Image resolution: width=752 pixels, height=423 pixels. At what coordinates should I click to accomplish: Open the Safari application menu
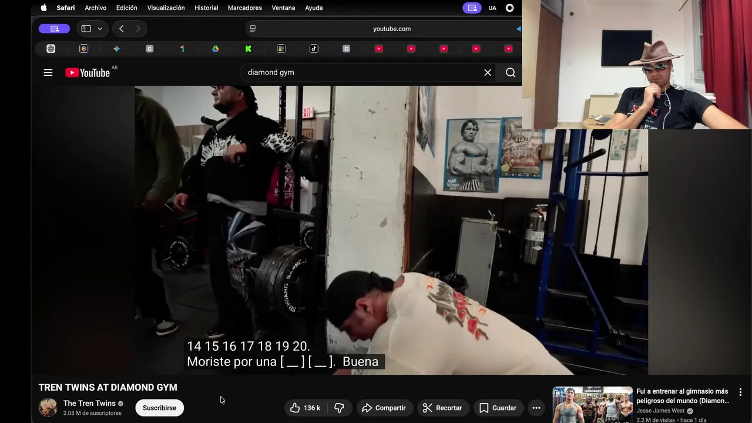[66, 8]
